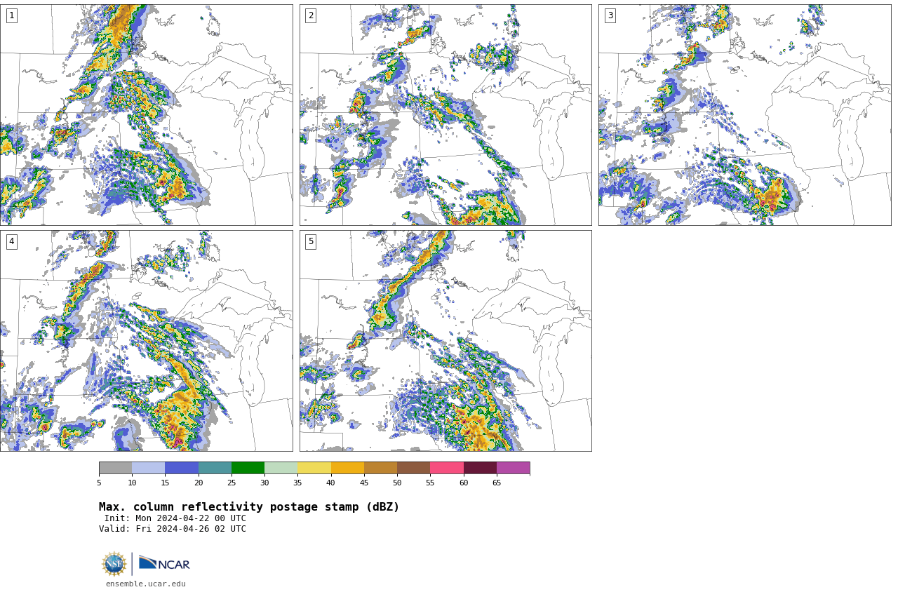
Task: Click the orange 40-45 dBZ swatch
Action: [347, 468]
